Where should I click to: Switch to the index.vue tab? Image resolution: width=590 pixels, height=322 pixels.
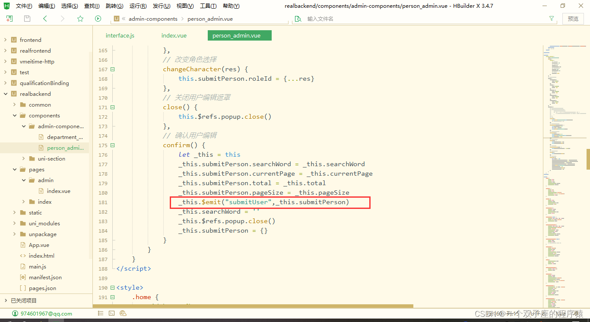point(174,35)
